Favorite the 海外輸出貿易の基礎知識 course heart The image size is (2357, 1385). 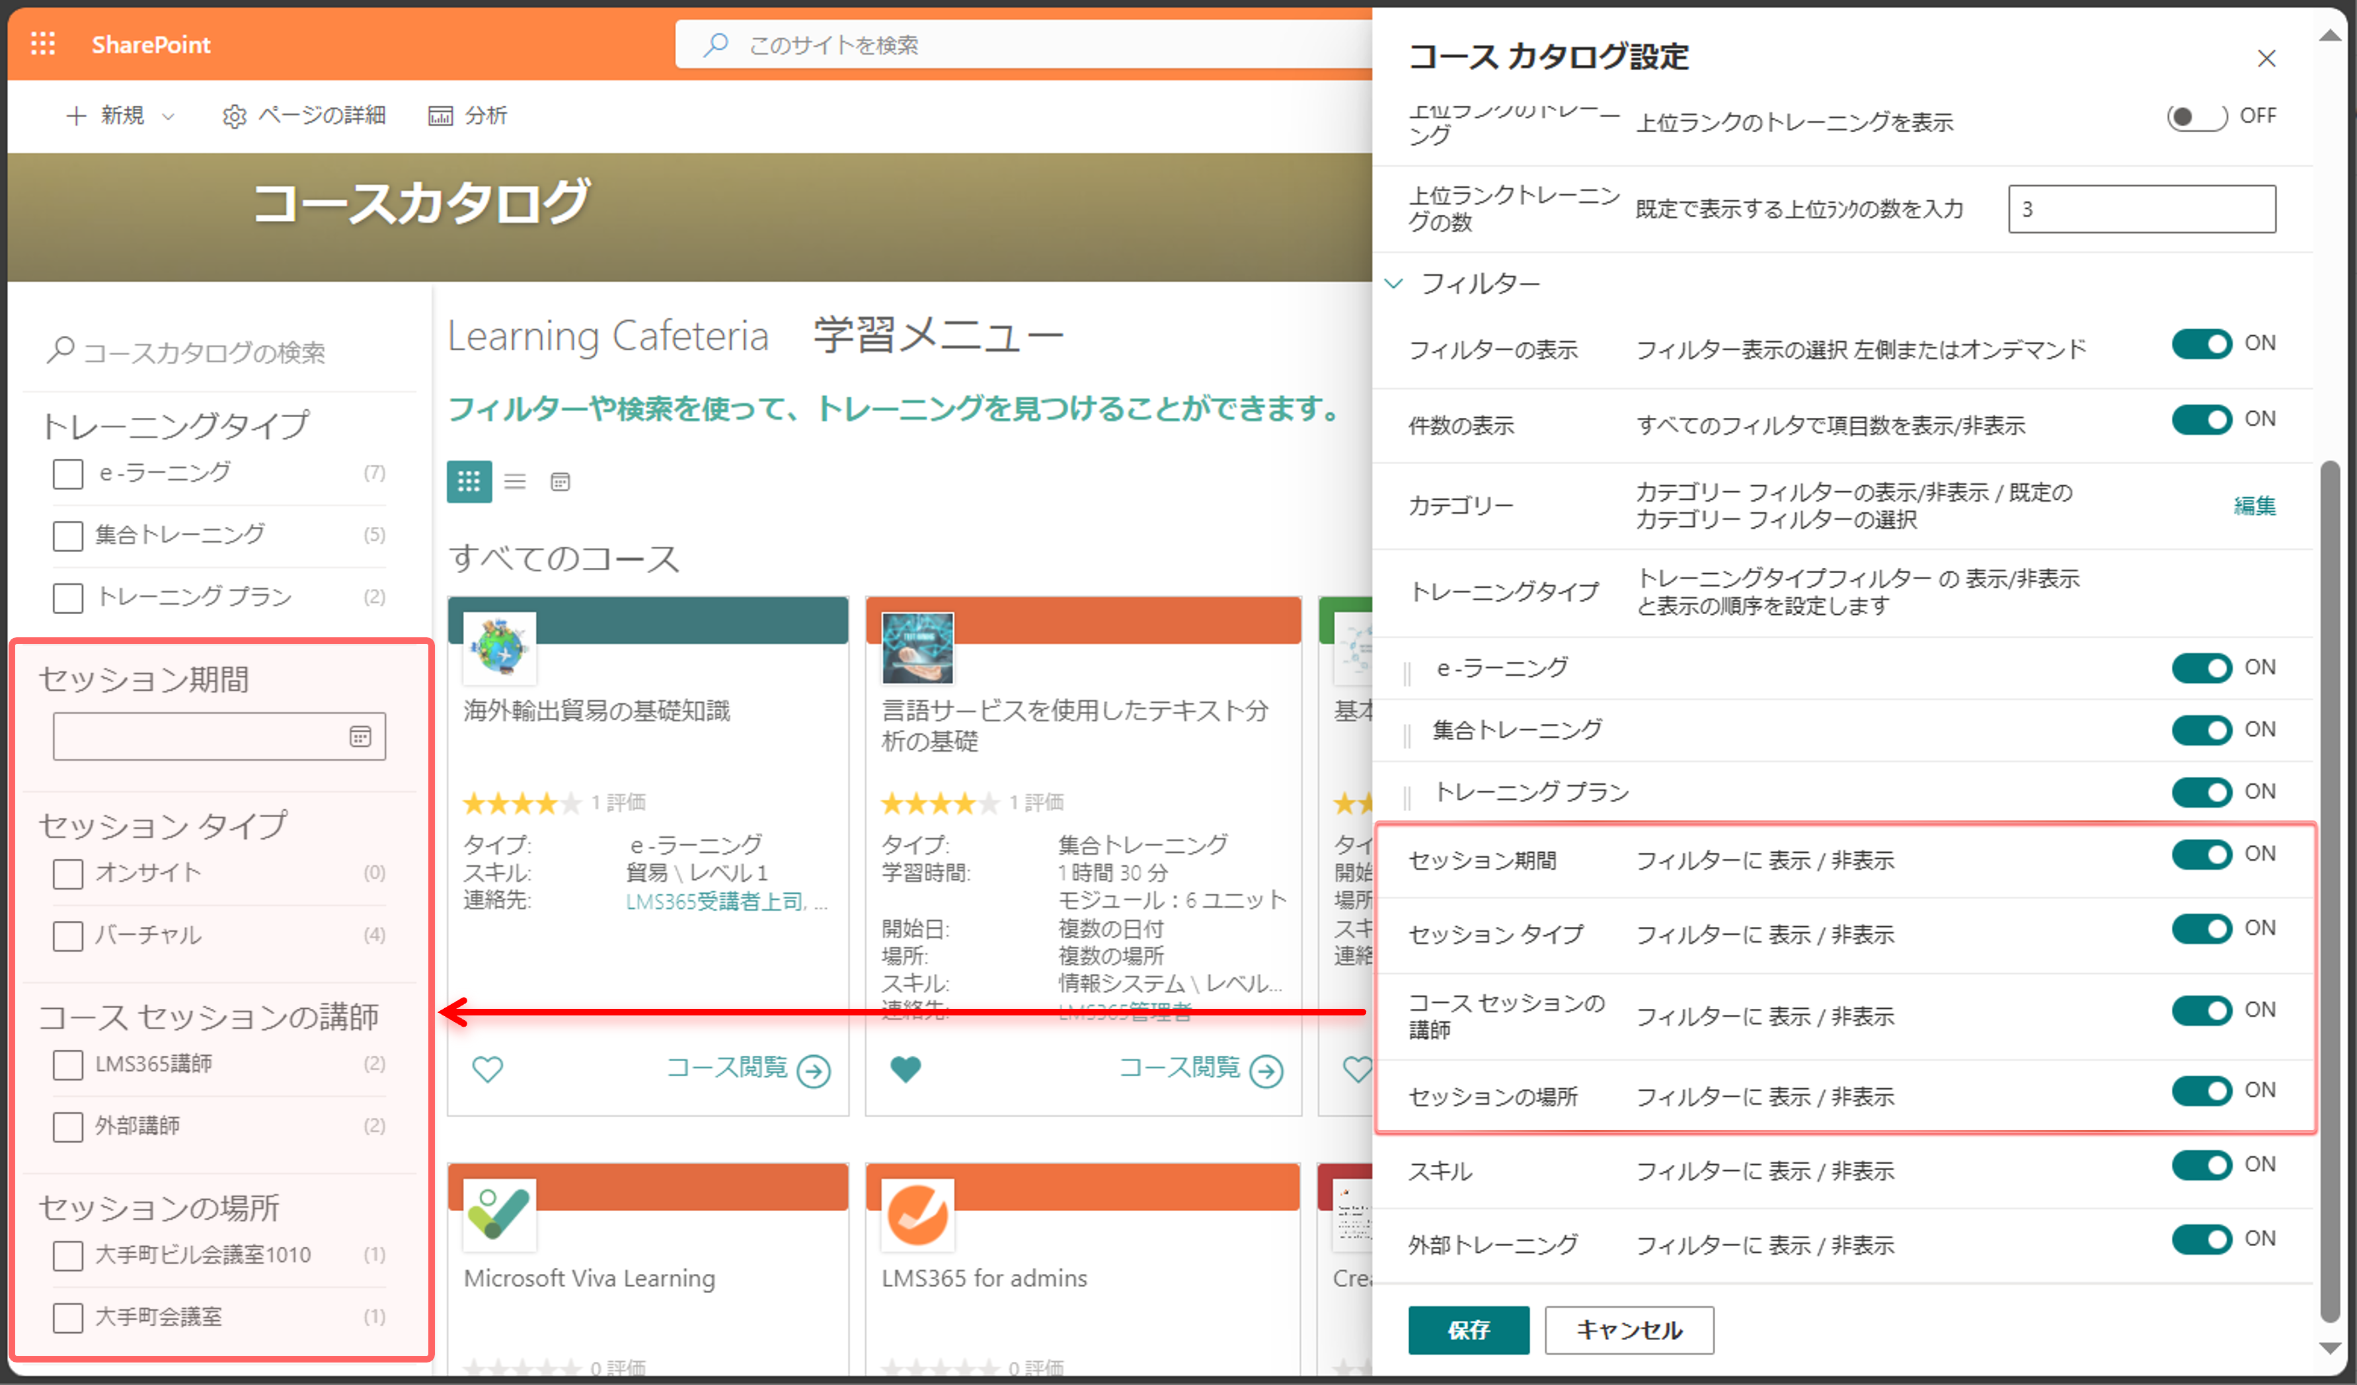(x=487, y=1068)
